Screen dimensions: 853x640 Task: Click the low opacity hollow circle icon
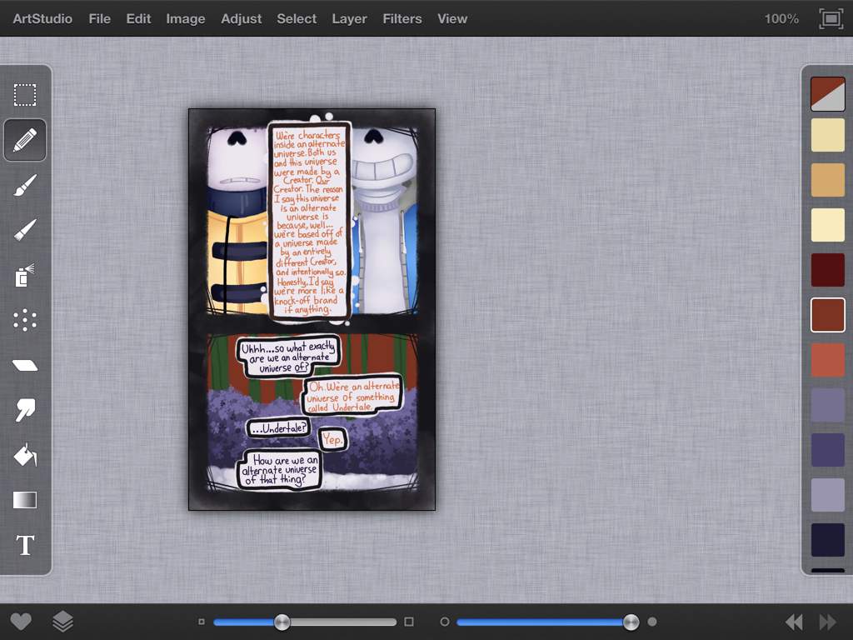pos(445,622)
